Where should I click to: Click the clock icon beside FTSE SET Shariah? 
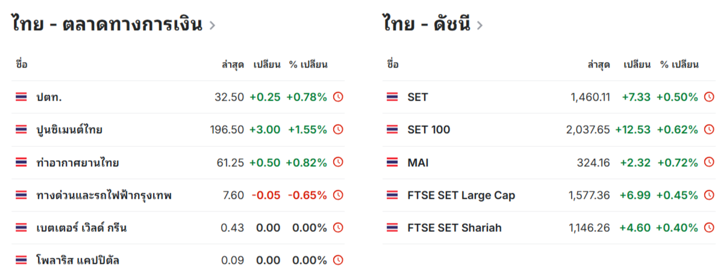(x=709, y=228)
